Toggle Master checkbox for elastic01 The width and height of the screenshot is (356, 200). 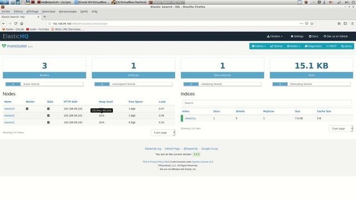tap(27, 109)
